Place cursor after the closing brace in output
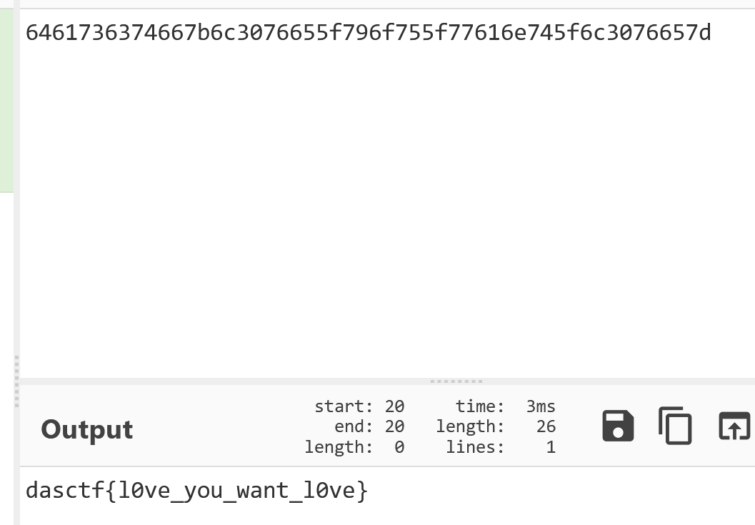 coord(369,491)
